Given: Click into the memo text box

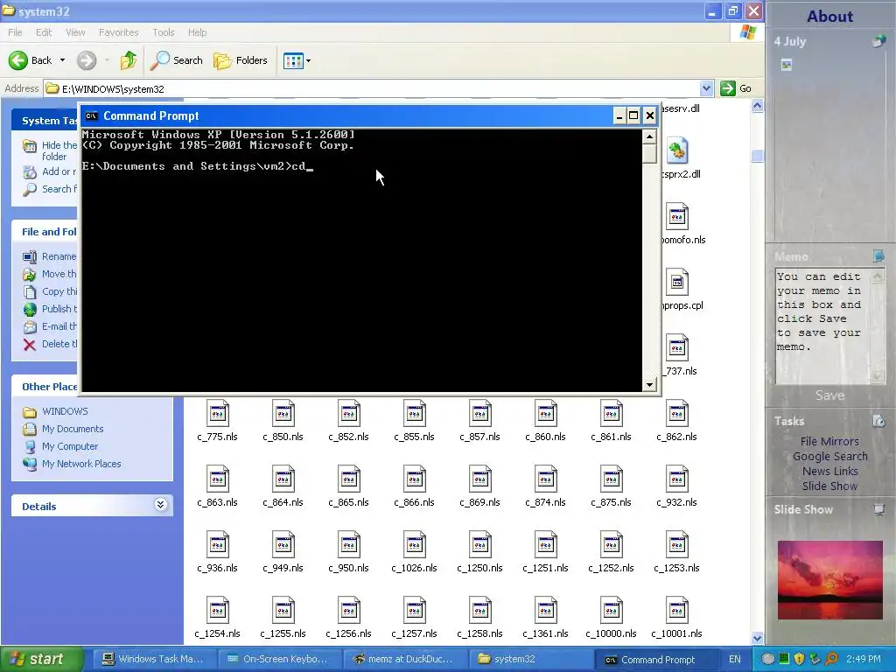Looking at the screenshot, I should [x=824, y=325].
